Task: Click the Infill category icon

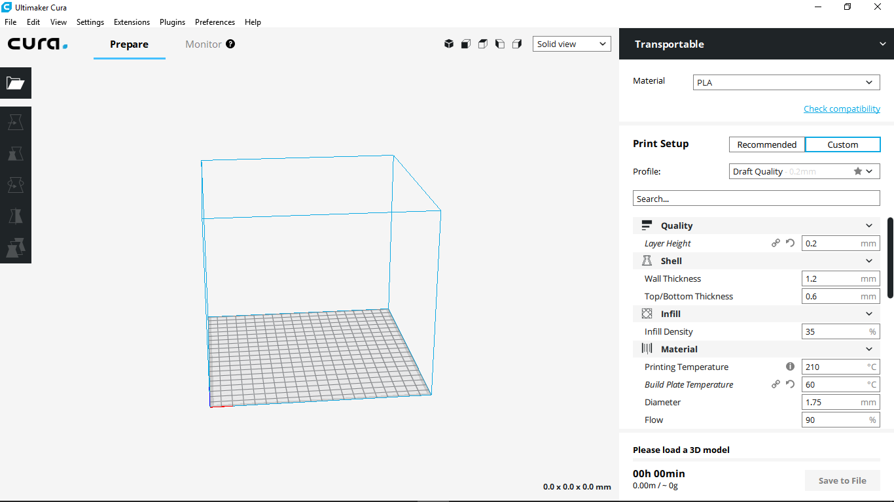Action: click(x=647, y=314)
